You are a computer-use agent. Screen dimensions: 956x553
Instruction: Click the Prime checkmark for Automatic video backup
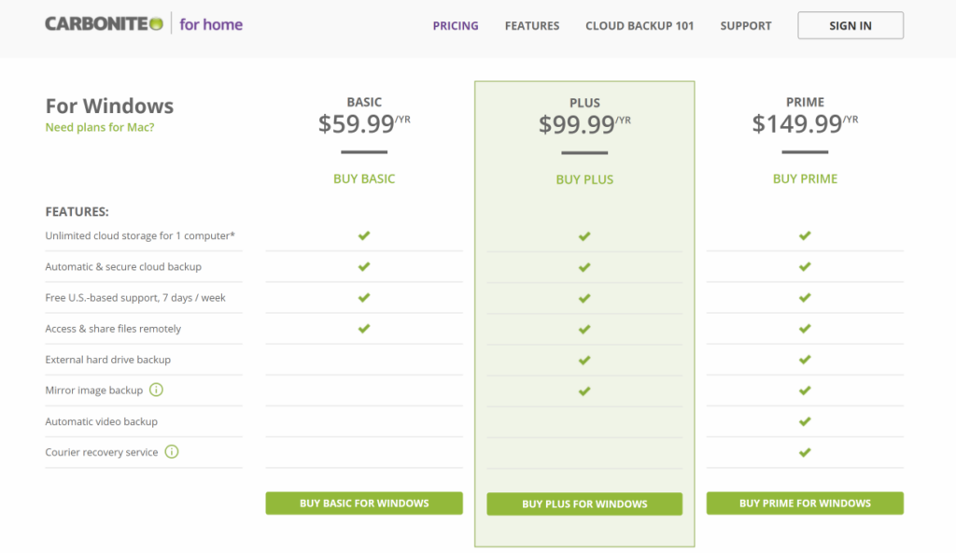[x=805, y=421]
